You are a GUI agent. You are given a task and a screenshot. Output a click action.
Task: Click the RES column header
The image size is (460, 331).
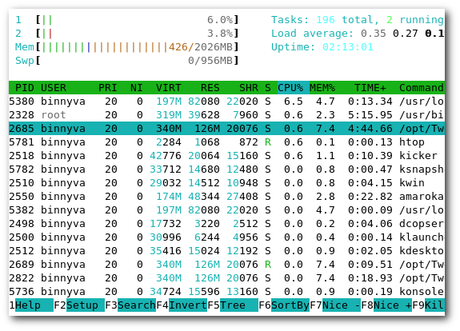click(x=210, y=88)
